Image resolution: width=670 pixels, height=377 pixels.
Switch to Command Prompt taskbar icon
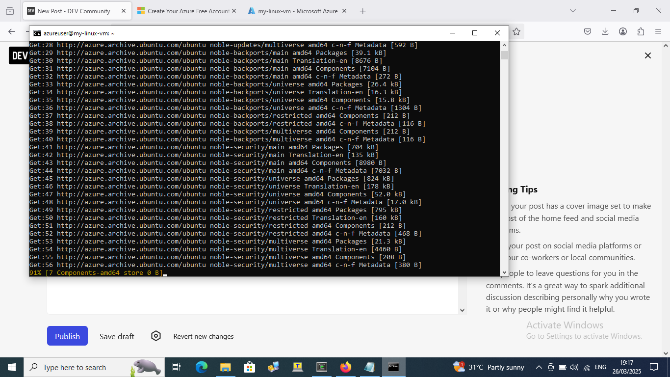[393, 367]
